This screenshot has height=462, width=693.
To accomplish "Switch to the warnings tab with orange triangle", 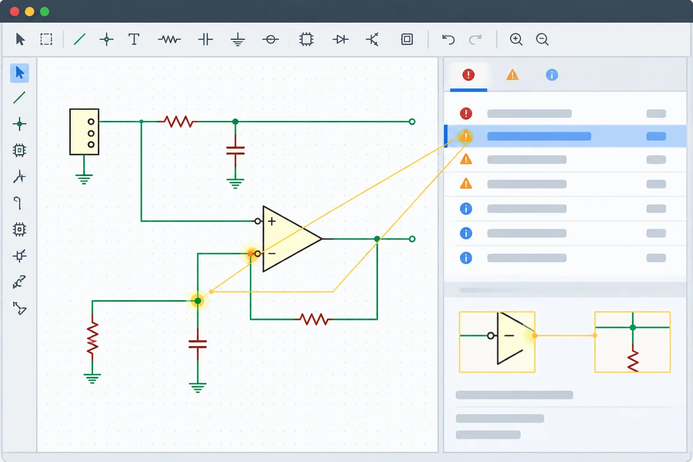I will (513, 75).
